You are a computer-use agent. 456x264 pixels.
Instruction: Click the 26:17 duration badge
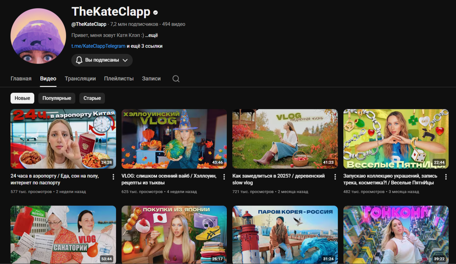(x=218, y=259)
